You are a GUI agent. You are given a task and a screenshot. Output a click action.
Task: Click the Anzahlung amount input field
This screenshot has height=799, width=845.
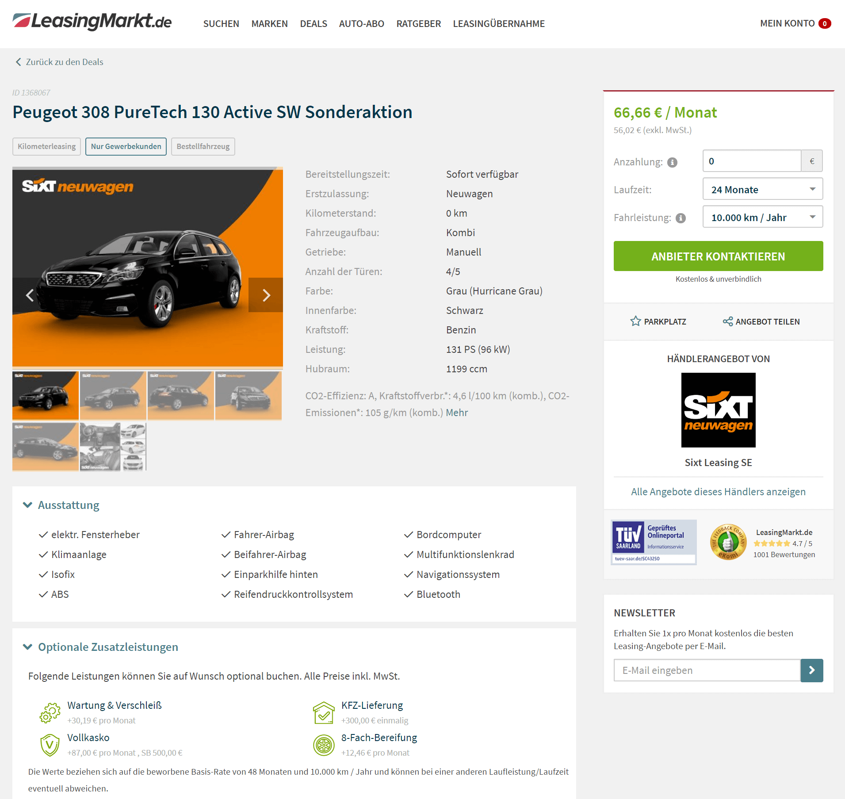752,161
